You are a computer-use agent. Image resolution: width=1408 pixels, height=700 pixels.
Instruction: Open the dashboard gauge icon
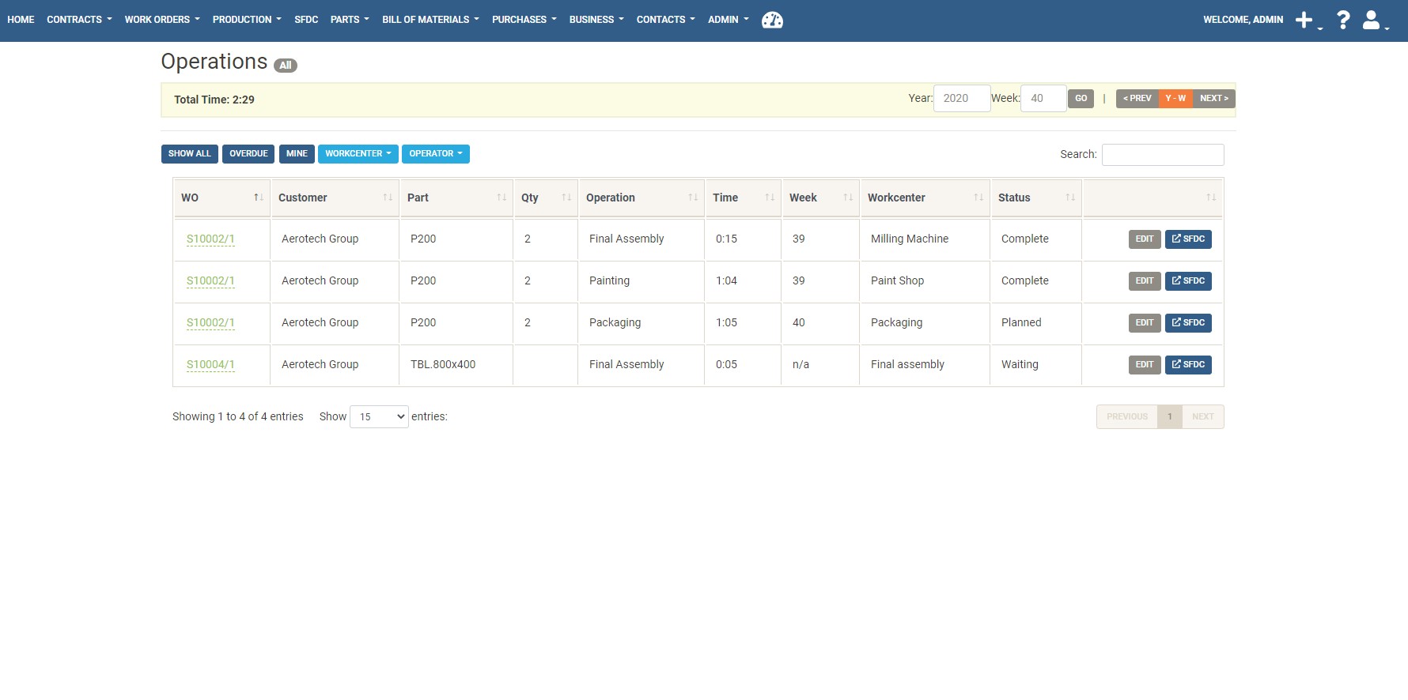point(772,20)
